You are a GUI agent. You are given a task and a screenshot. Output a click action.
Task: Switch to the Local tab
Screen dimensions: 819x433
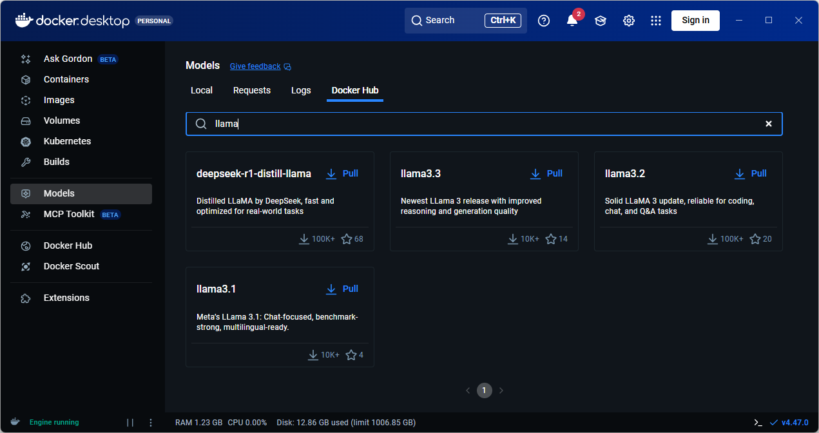(x=202, y=90)
